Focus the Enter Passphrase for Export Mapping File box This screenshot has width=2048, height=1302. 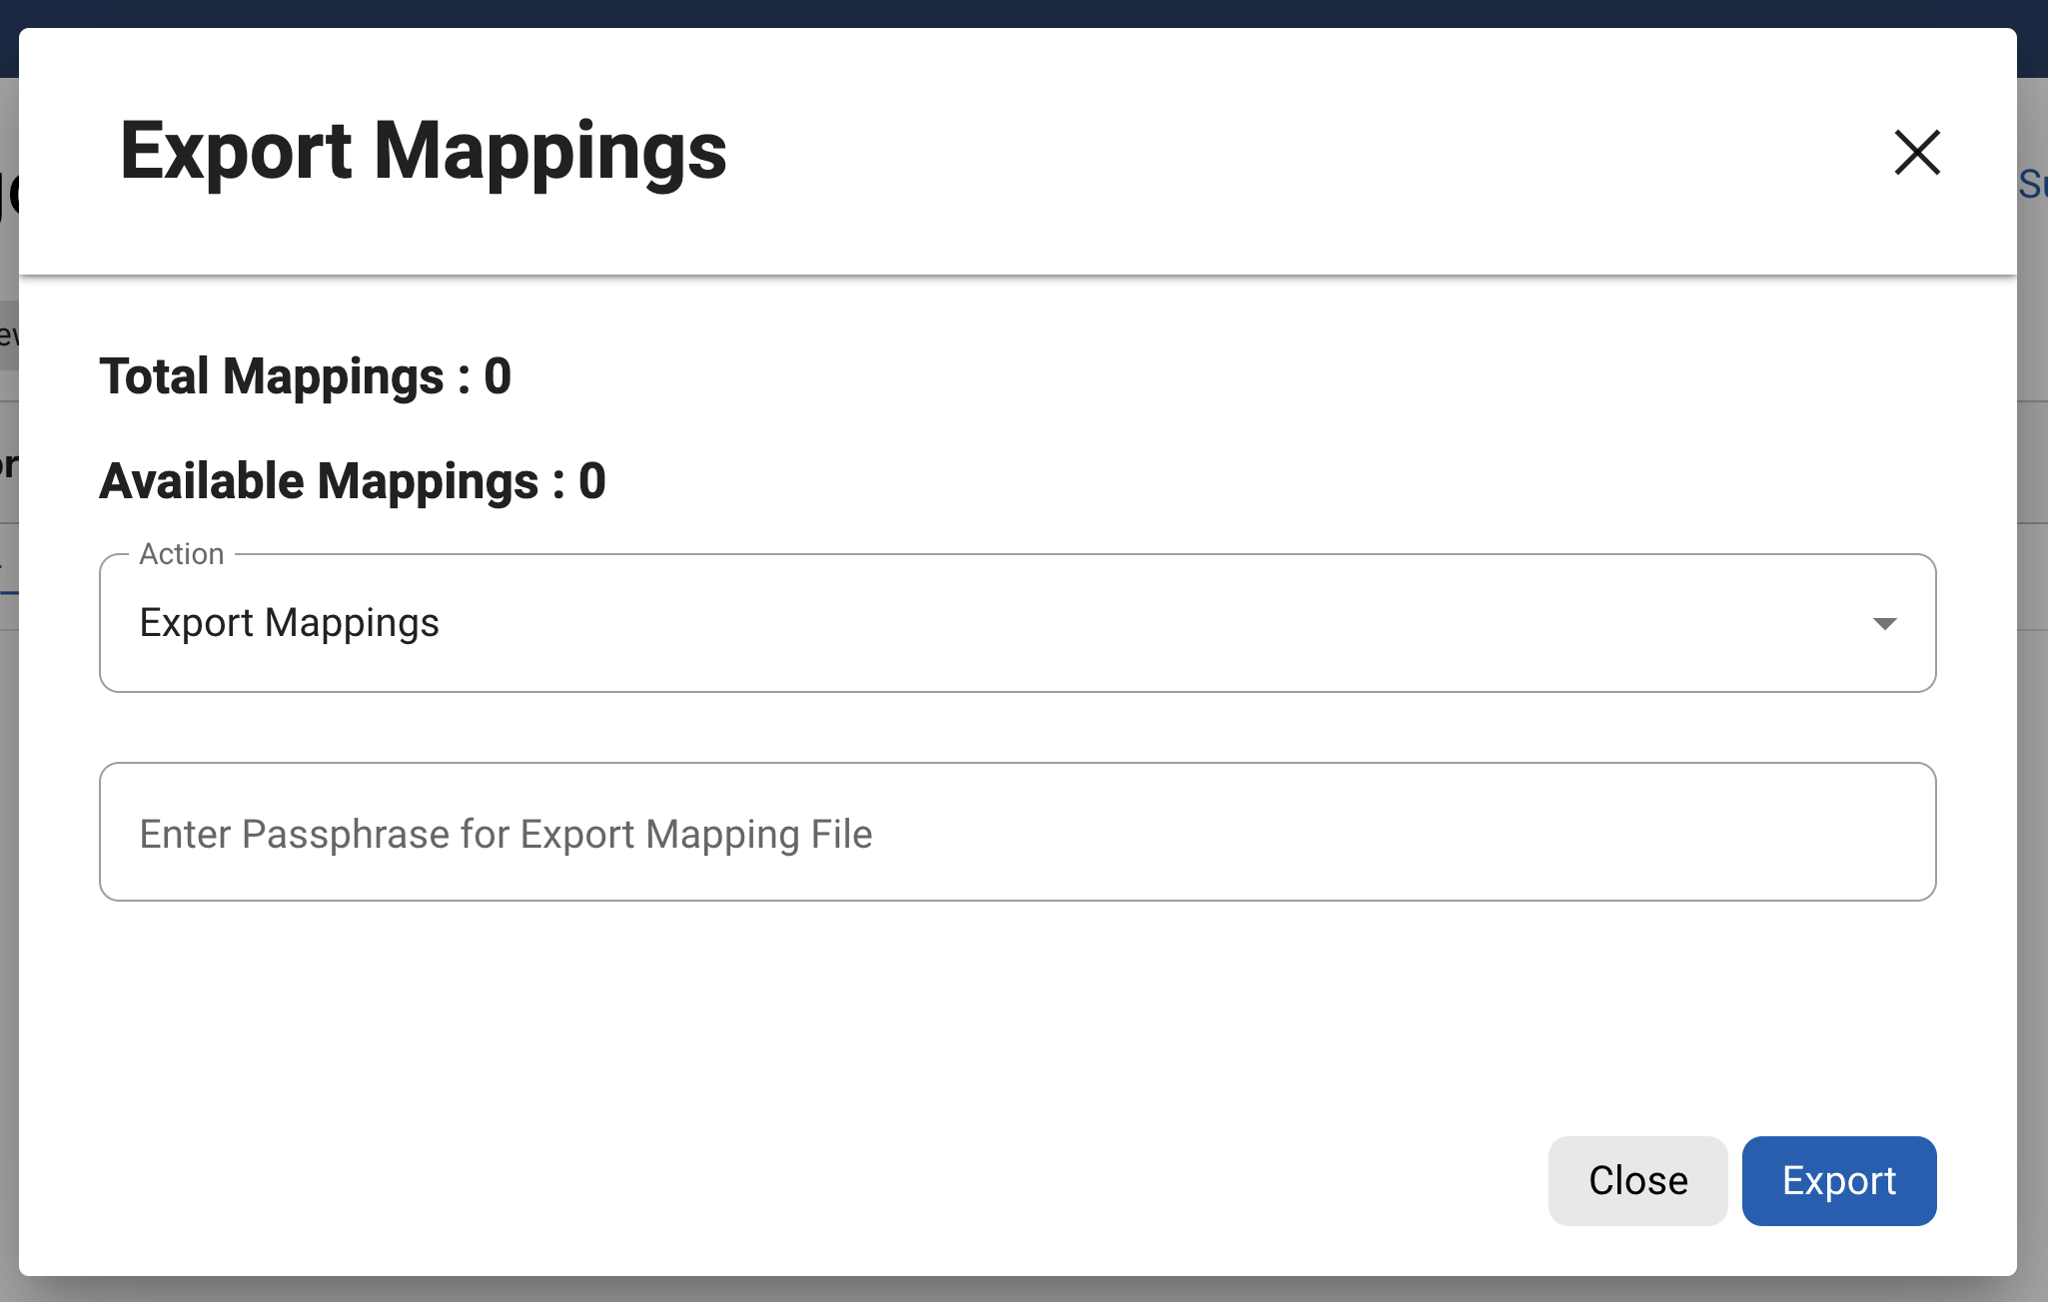[1017, 832]
